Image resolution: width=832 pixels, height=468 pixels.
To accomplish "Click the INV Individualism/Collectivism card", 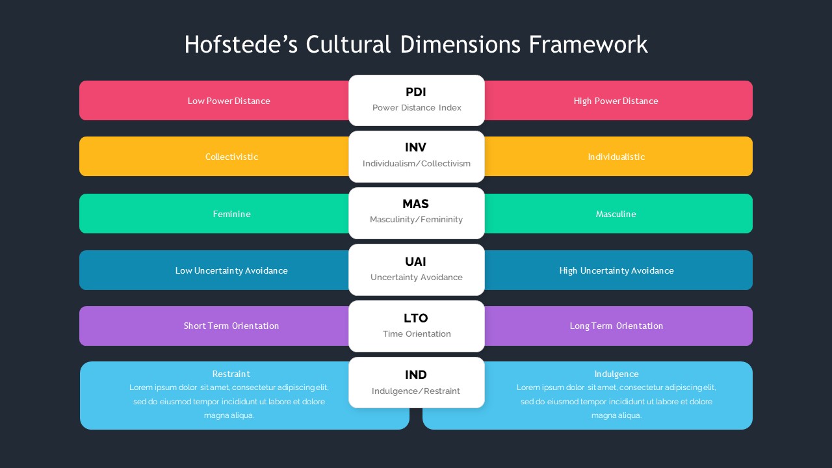I will tap(417, 156).
